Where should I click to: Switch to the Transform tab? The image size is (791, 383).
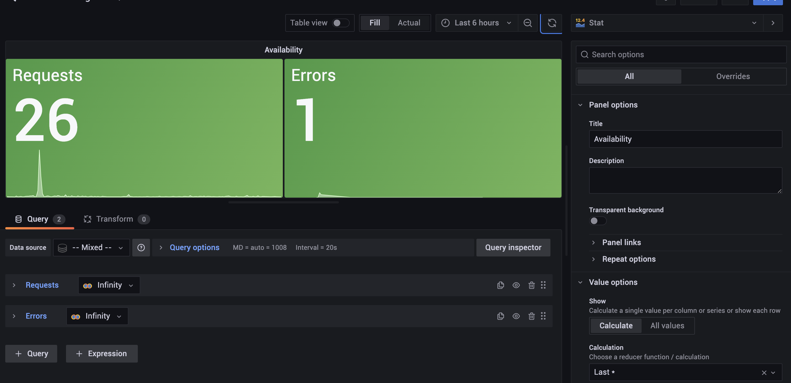tap(115, 219)
